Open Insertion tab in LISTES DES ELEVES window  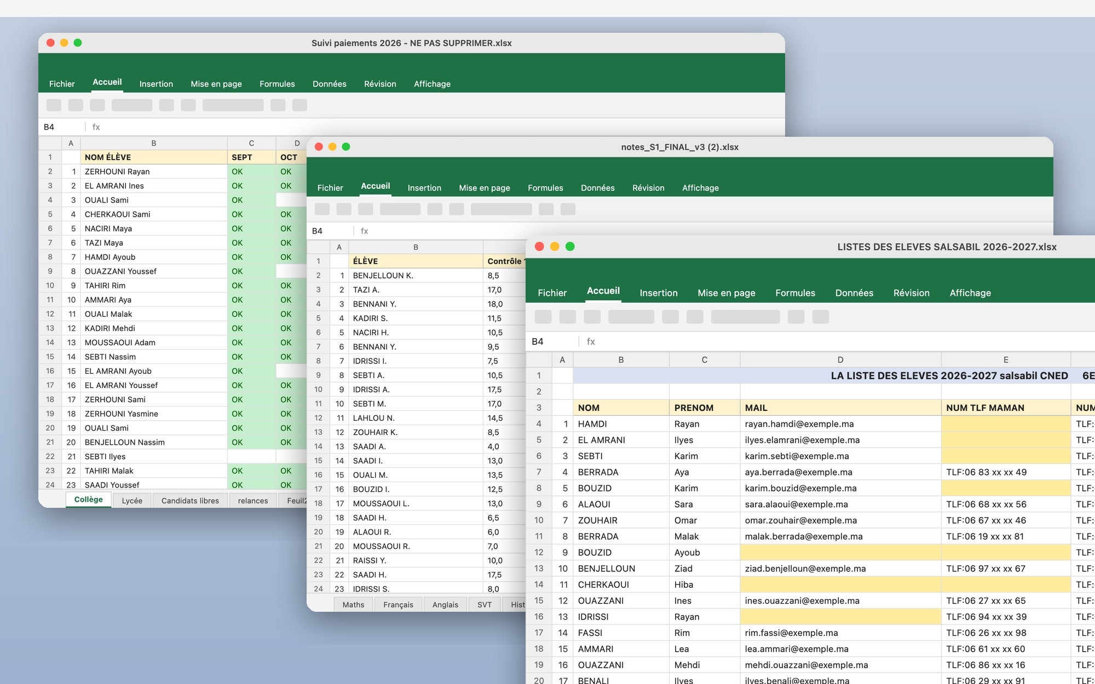point(659,293)
